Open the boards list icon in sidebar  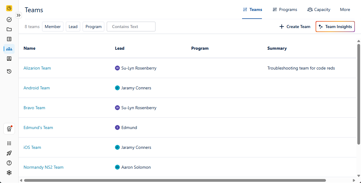point(9,39)
